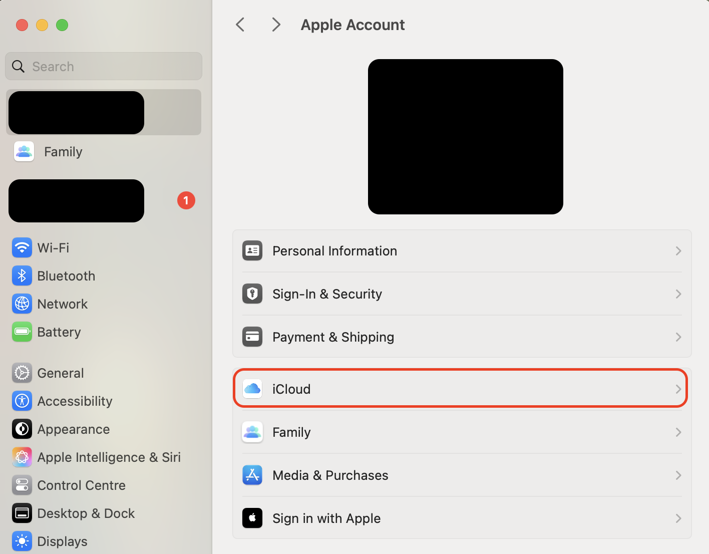709x554 pixels.
Task: Select General label in the sidebar
Action: pos(61,373)
